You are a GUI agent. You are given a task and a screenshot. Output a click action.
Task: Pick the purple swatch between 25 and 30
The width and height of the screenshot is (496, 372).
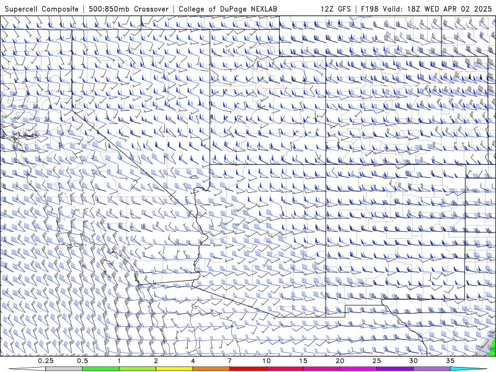(x=395, y=369)
